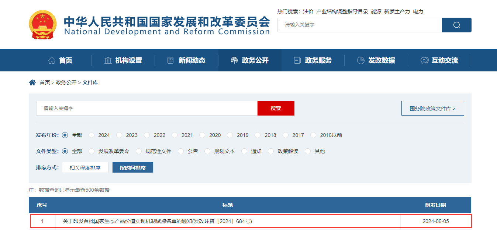This screenshot has height=230, width=497.
Task: Click the 按时间排序 sort button
Action: pos(132,167)
